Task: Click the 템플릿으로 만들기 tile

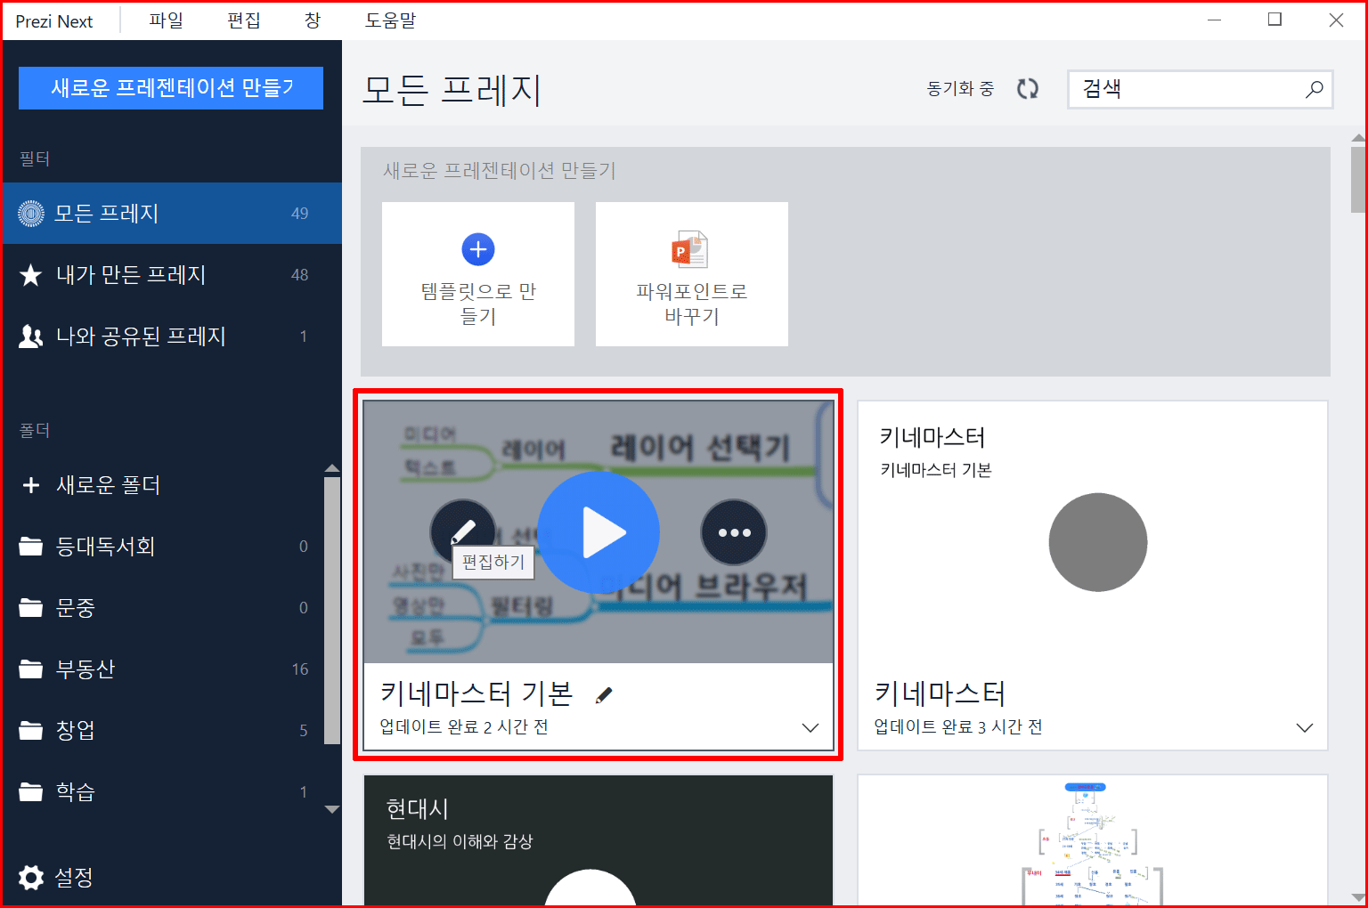Action: tap(478, 274)
